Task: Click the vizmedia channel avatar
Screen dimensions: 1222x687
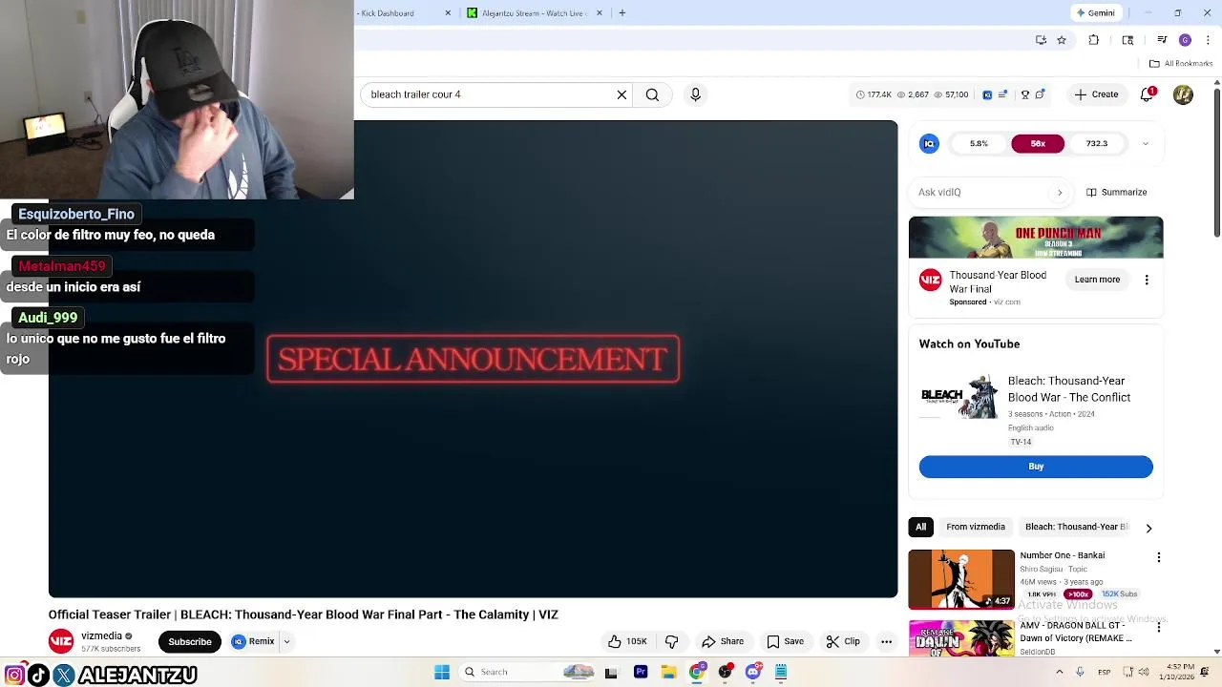Action: tap(61, 641)
